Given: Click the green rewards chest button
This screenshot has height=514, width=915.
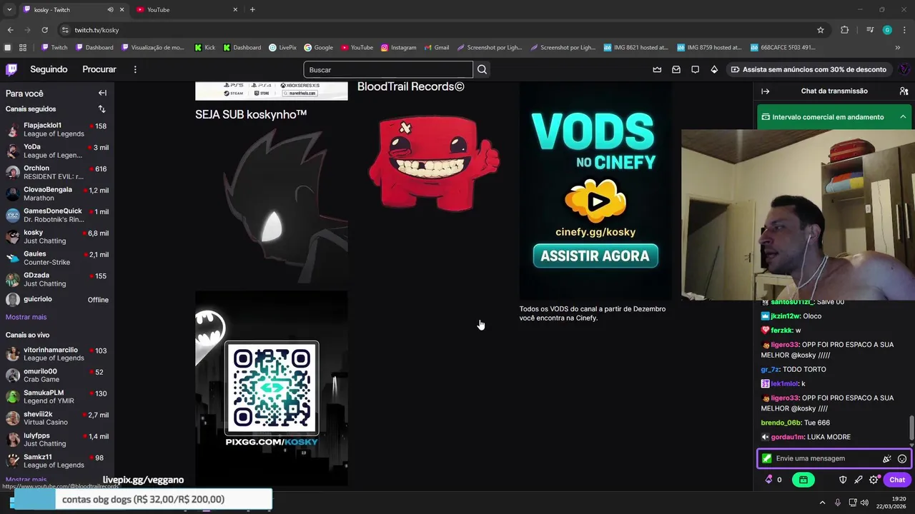Looking at the screenshot, I should point(803,480).
